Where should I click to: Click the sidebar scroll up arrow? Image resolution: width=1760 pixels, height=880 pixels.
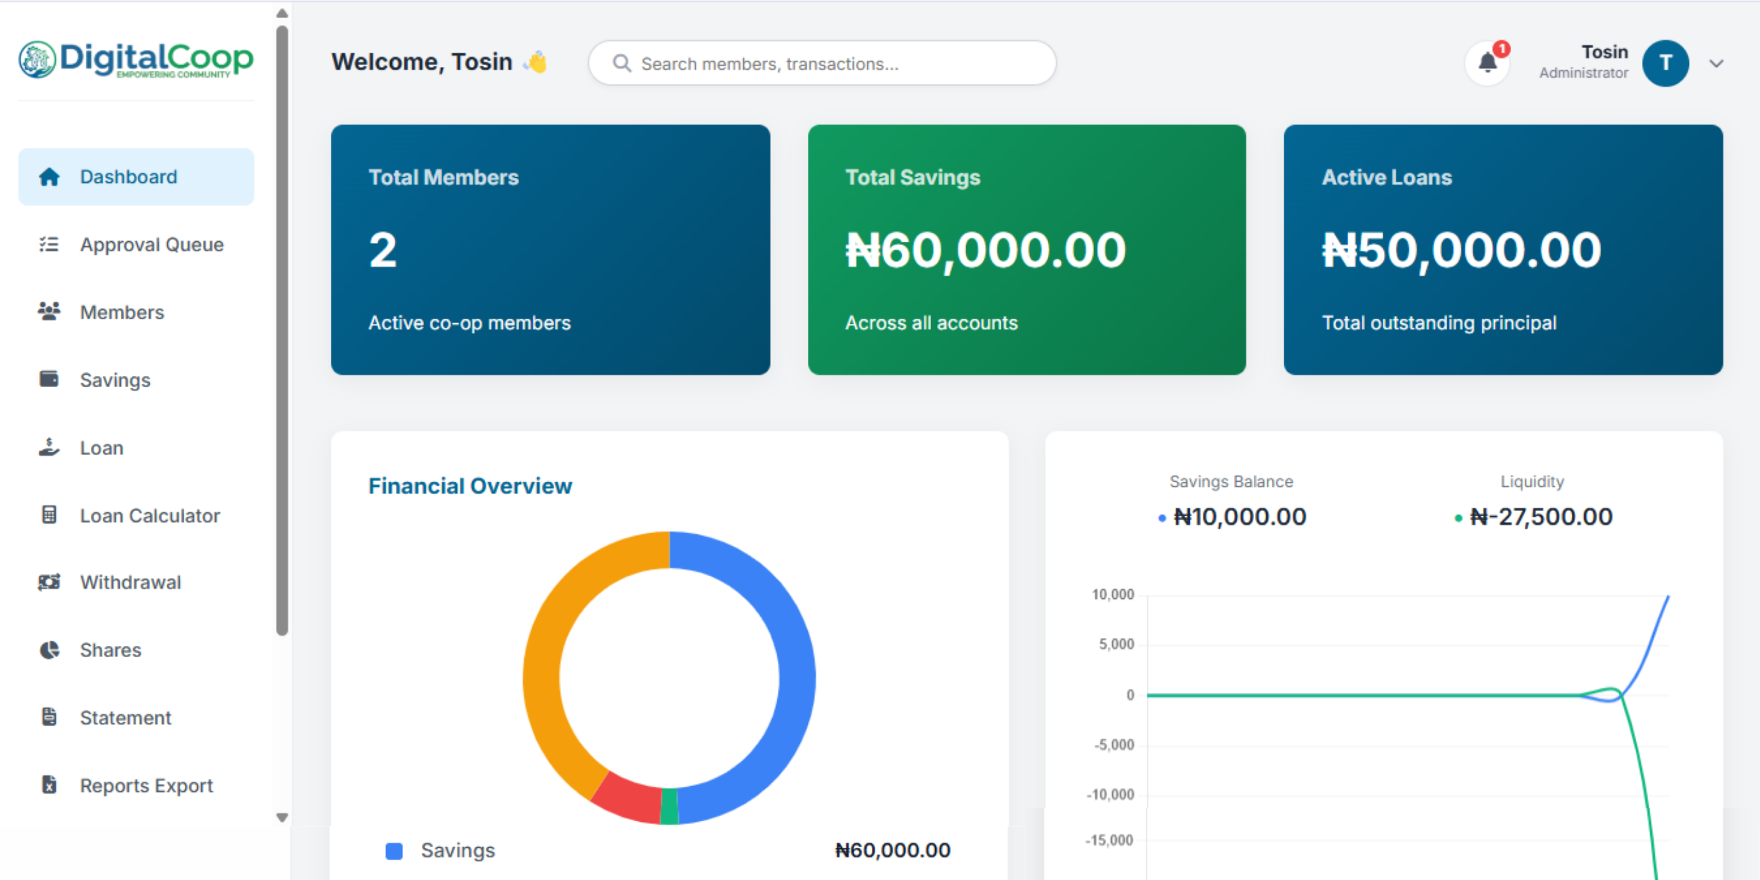click(282, 13)
